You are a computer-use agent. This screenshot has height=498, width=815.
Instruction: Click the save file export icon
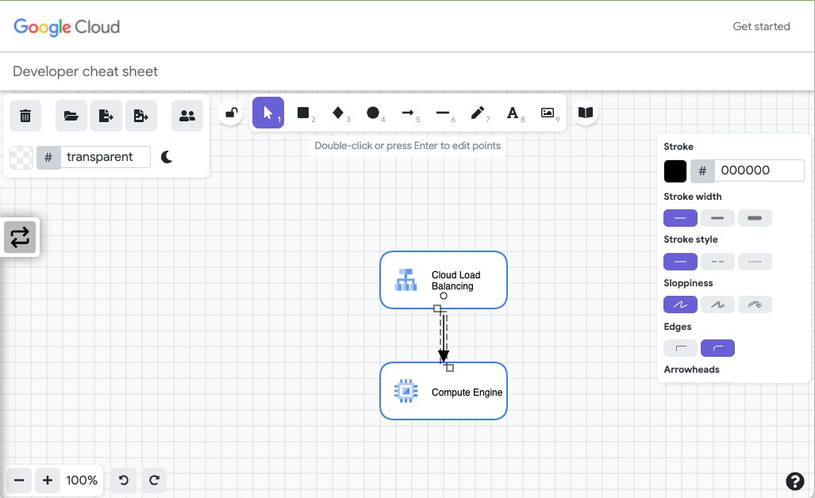(106, 116)
